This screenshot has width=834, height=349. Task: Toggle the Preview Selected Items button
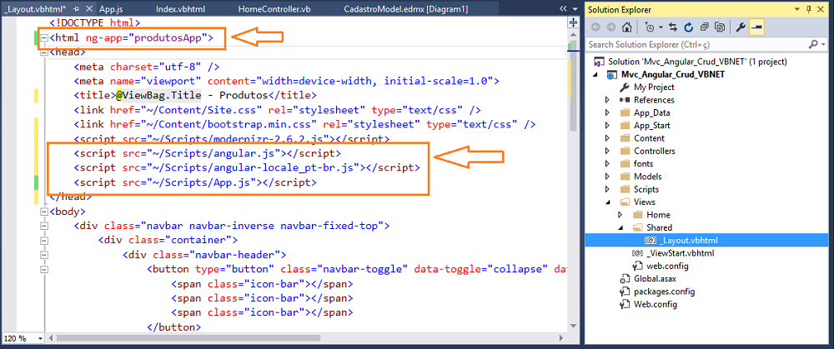[x=756, y=27]
